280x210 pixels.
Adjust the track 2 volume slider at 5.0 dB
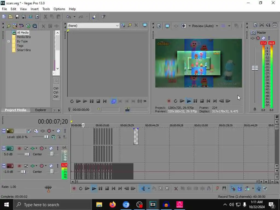tap(27, 154)
